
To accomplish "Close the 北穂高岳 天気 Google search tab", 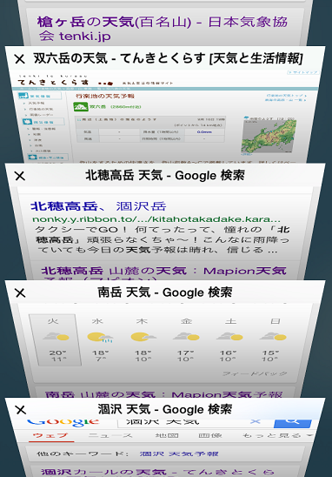I will coord(20,176).
